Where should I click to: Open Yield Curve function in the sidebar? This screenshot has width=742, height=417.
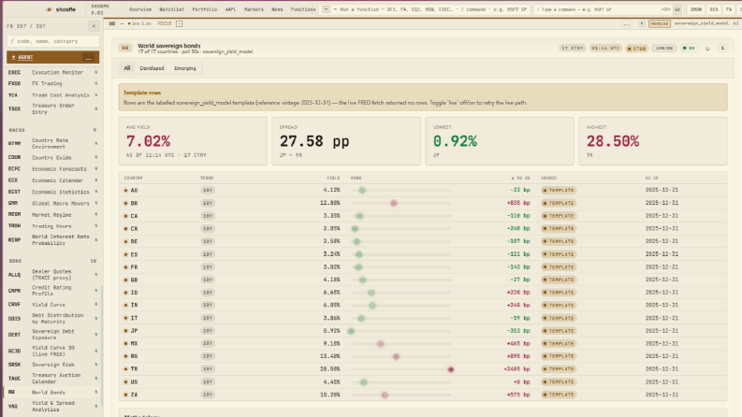pos(52,305)
